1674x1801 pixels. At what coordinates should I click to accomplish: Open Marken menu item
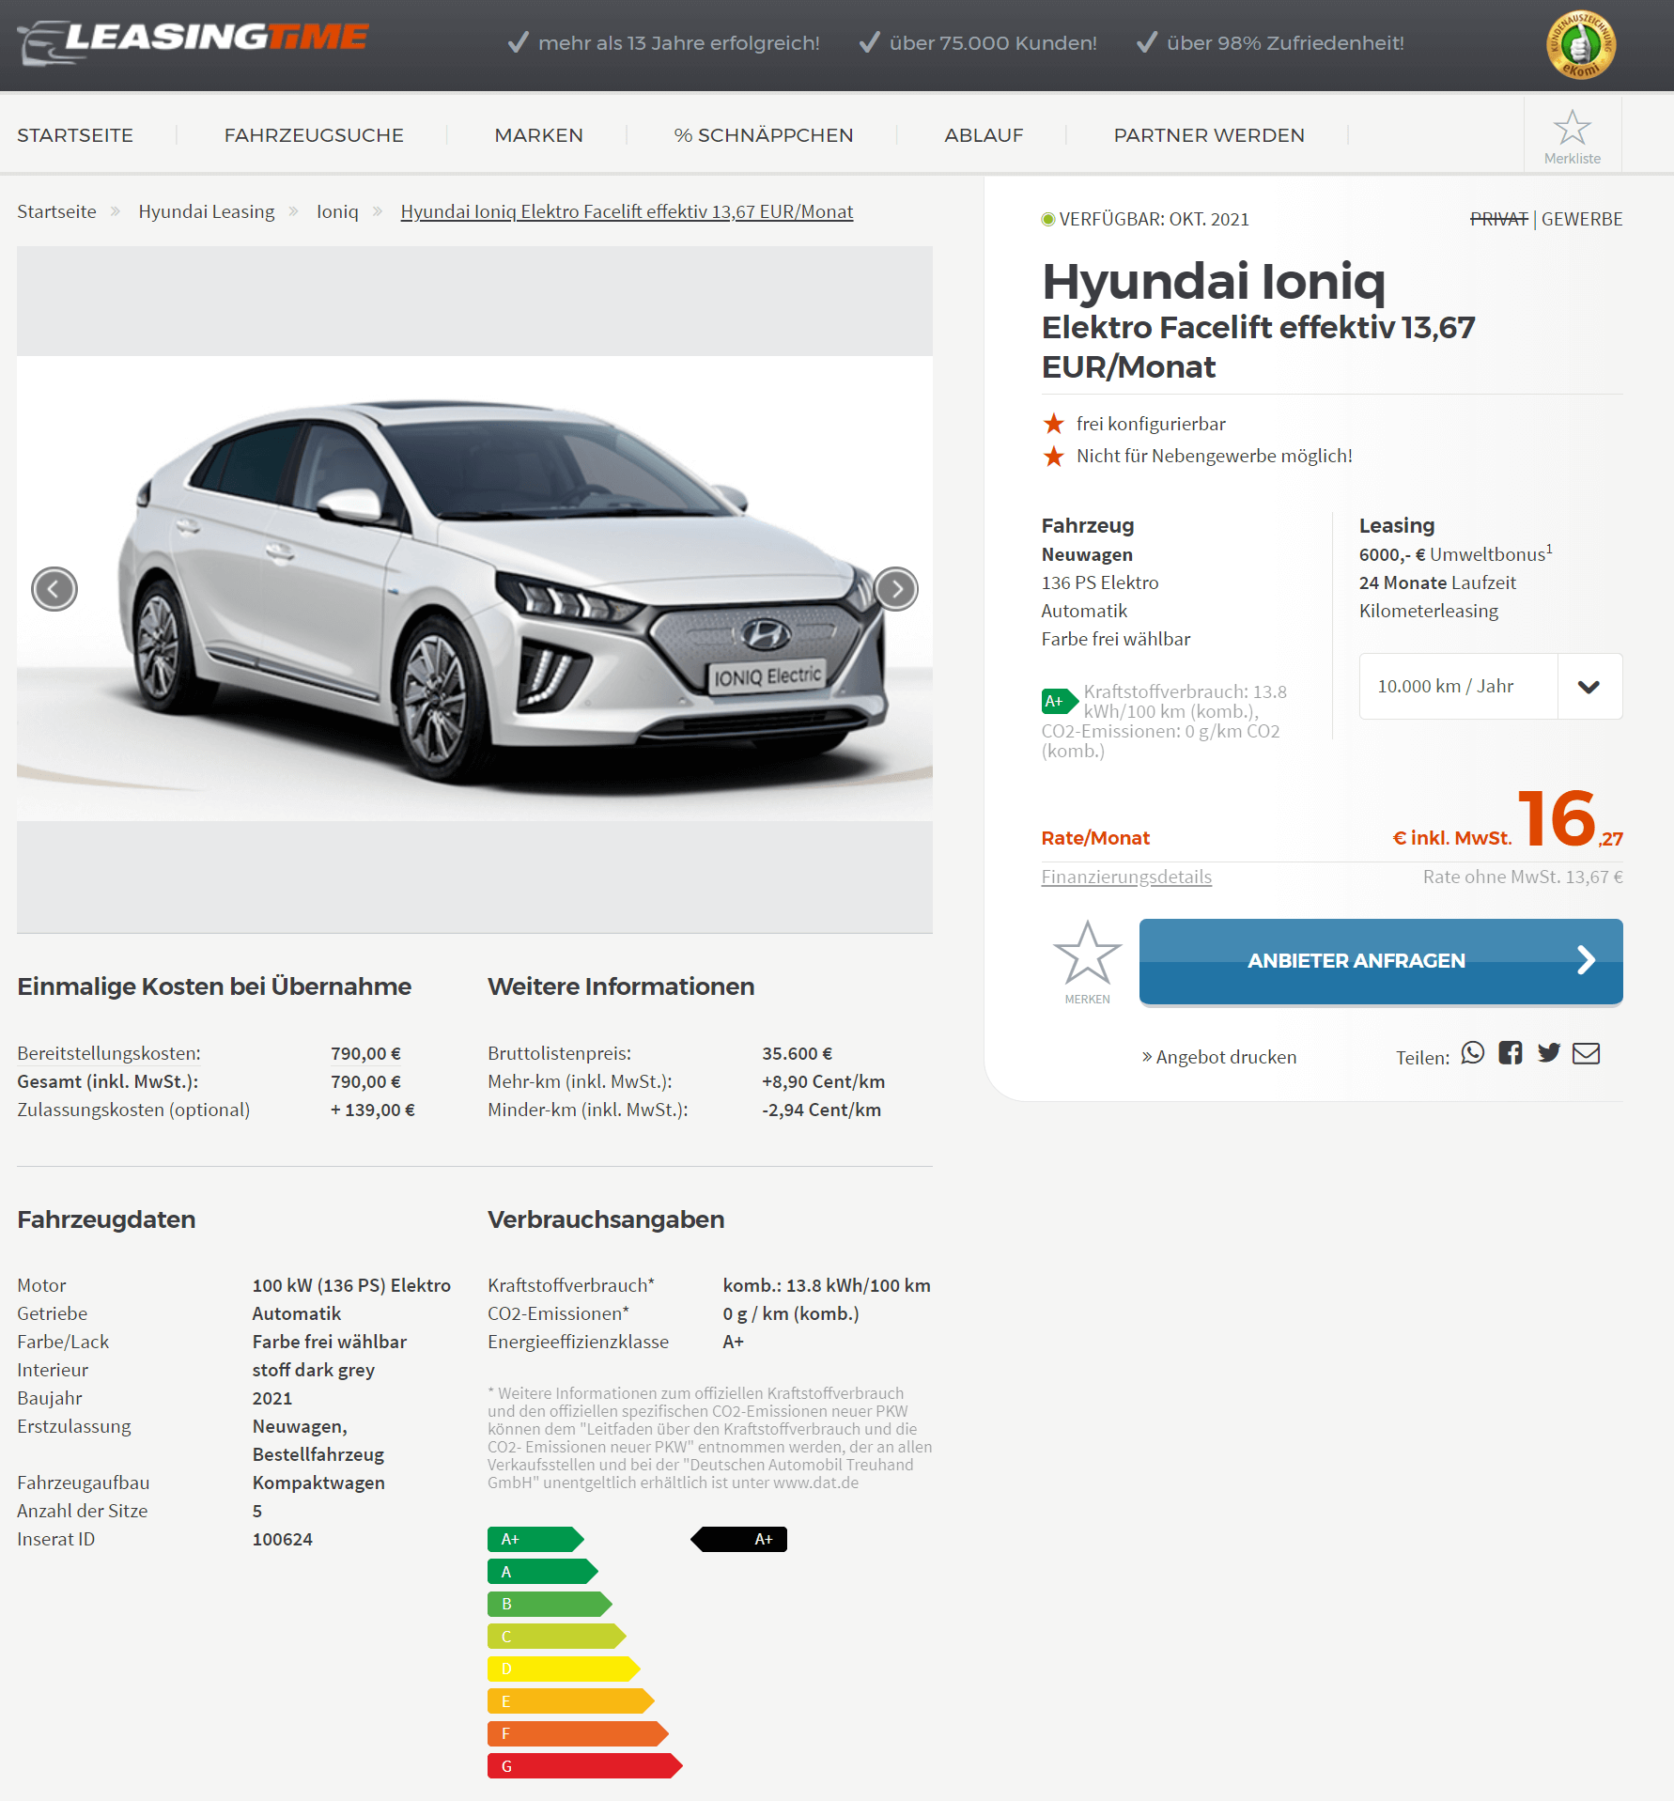(x=539, y=135)
